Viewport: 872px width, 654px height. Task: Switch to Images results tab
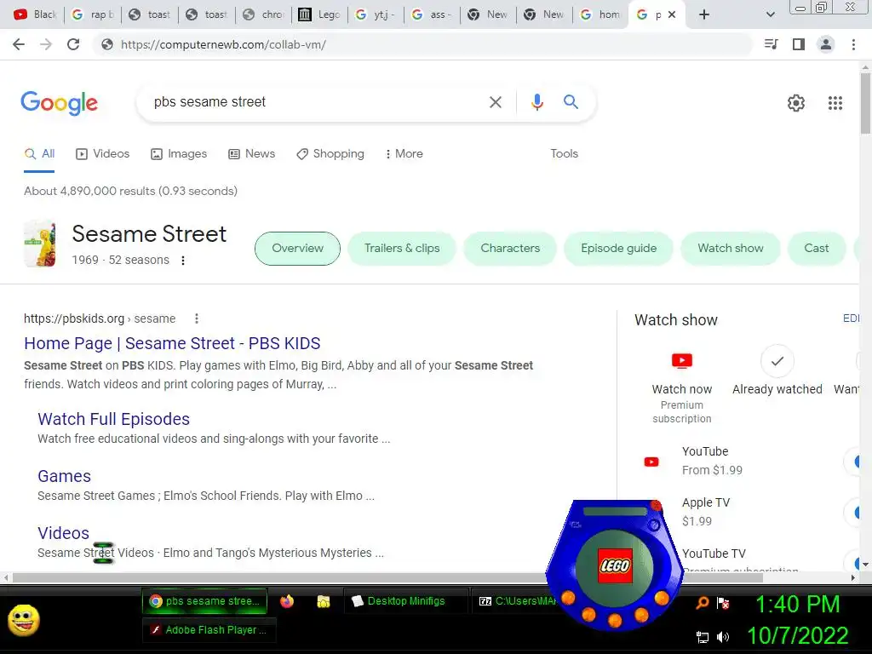click(x=179, y=154)
